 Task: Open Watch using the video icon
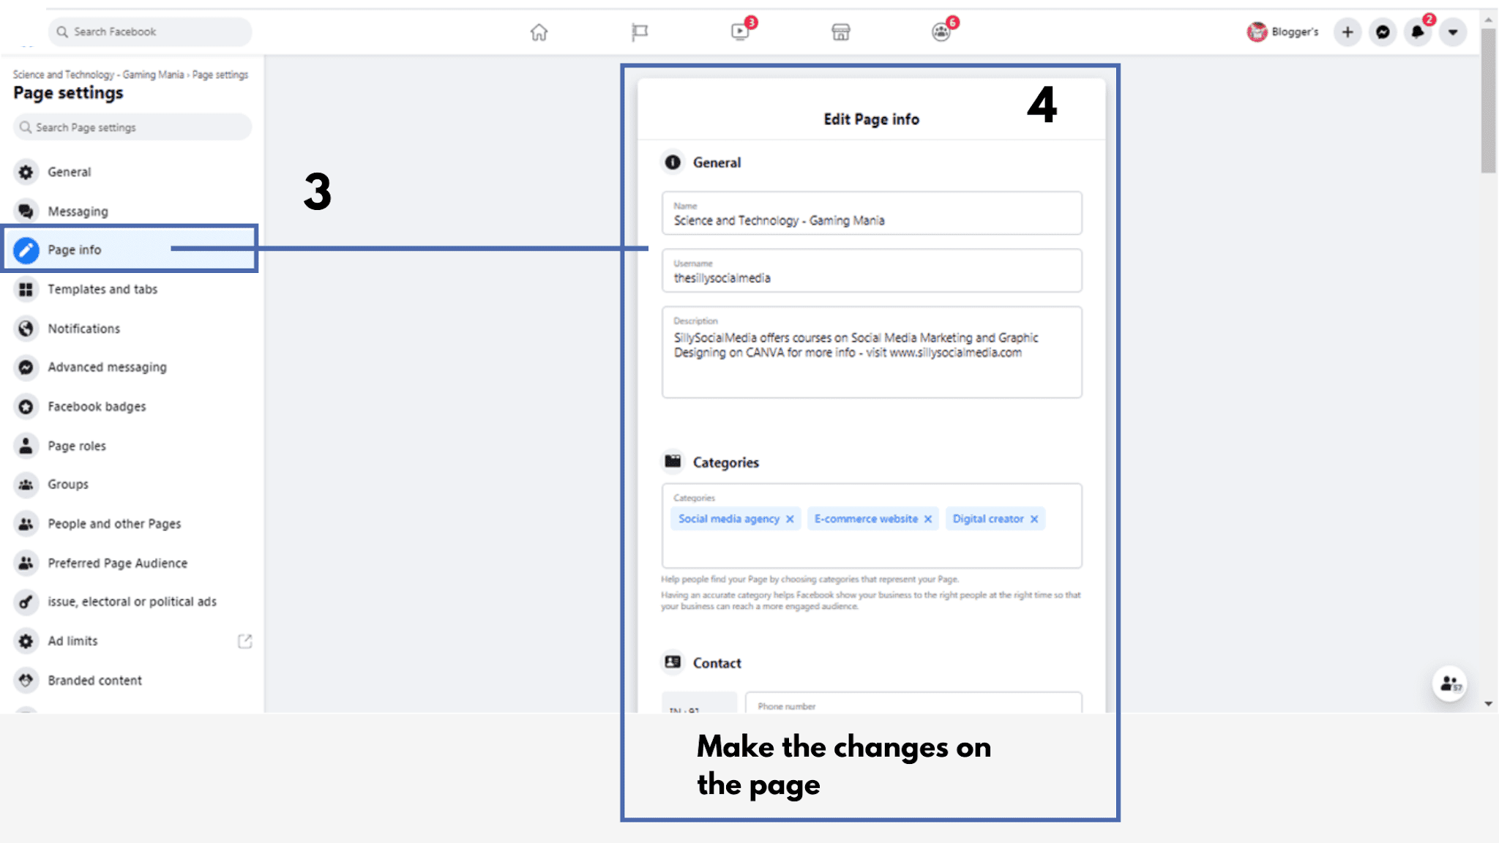[740, 32]
